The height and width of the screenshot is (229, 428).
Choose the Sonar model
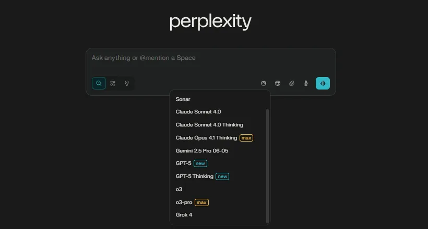click(x=183, y=99)
